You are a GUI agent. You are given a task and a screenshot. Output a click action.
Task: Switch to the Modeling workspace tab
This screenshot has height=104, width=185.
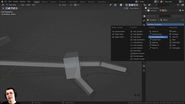pos(45,2)
